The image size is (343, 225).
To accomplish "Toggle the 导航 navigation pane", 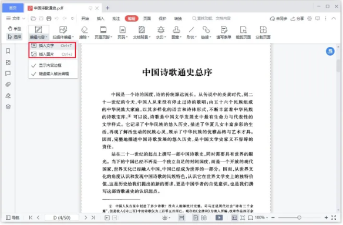I will pos(12,217).
